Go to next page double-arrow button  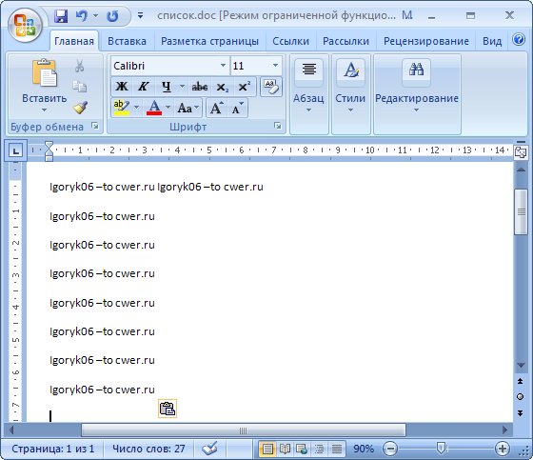[520, 412]
